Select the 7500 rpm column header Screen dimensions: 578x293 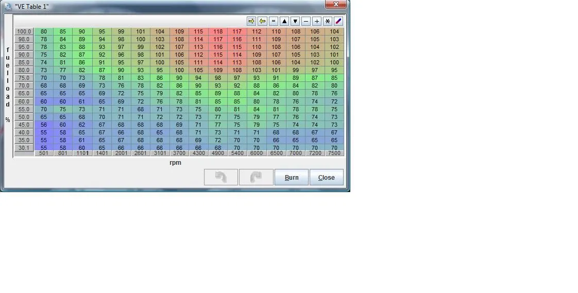click(334, 153)
